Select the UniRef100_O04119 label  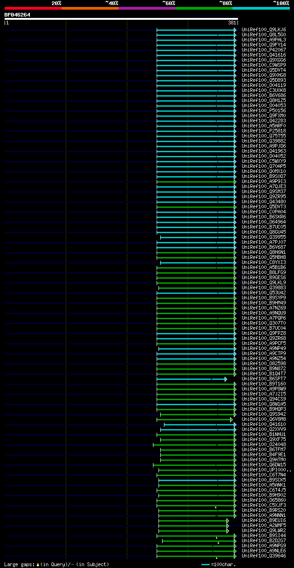pyautogui.click(x=265, y=85)
